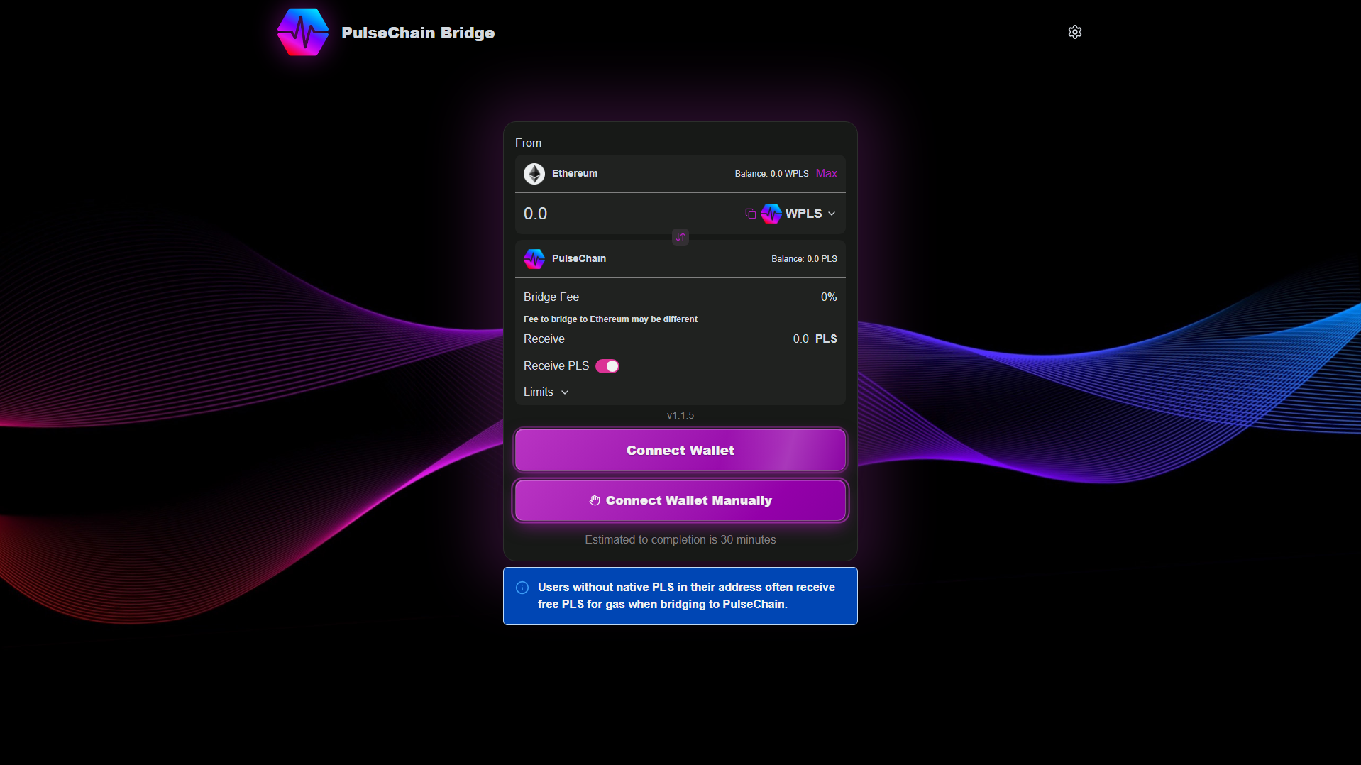
Task: Click the From label
Action: (529, 143)
